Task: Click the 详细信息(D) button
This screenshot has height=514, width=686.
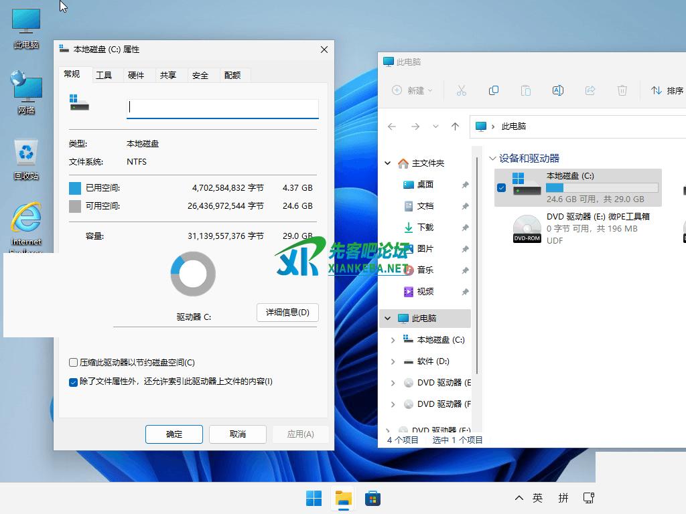Action: [x=287, y=313]
